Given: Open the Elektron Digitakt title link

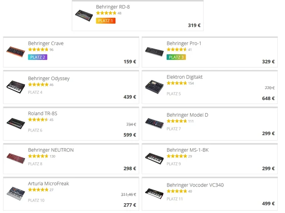Looking at the screenshot, I should tap(184, 77).
